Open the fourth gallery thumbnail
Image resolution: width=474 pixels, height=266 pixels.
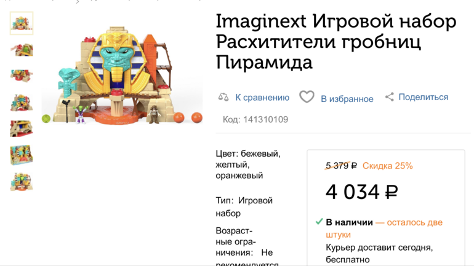pos(22,102)
